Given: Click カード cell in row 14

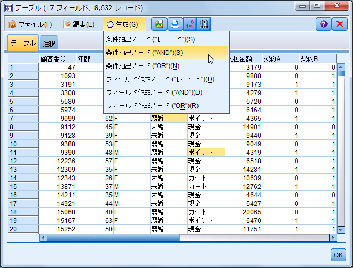Looking at the screenshot, I should [206, 178].
